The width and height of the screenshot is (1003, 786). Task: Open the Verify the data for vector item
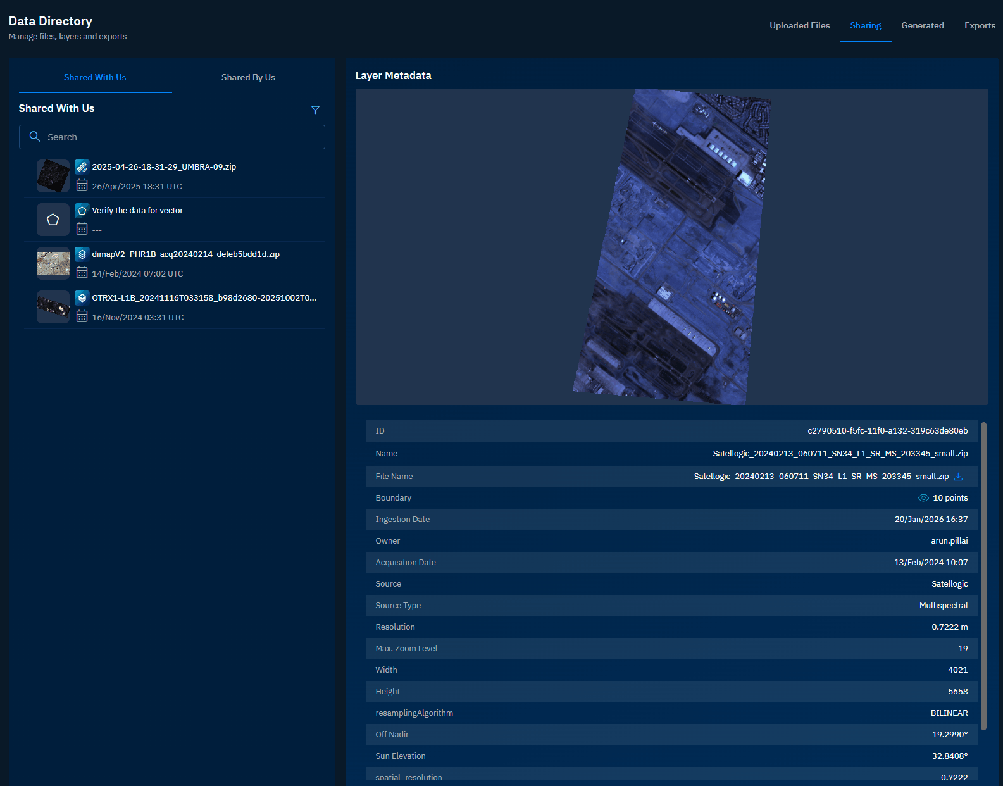point(137,211)
